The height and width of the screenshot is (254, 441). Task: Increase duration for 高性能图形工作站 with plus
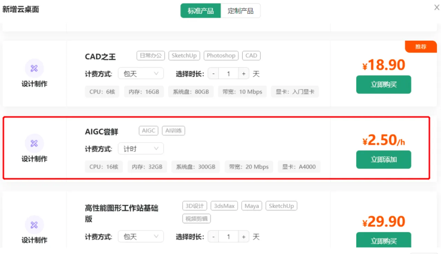coord(244,237)
